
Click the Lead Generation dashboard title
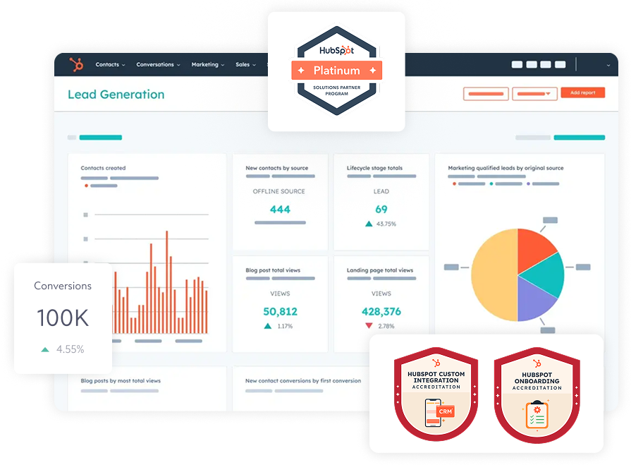click(x=116, y=95)
